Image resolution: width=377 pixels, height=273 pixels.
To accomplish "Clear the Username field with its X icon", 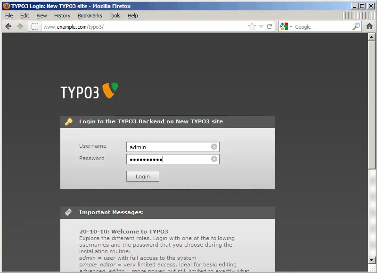I will point(214,147).
